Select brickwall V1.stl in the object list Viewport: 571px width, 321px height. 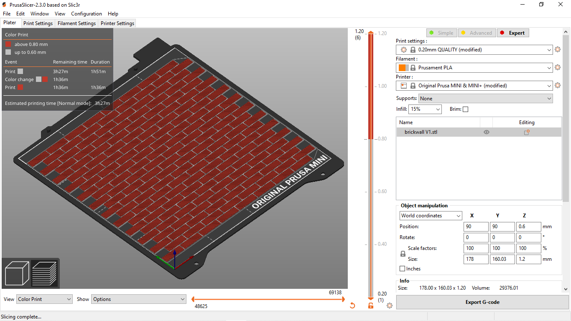tap(479, 132)
